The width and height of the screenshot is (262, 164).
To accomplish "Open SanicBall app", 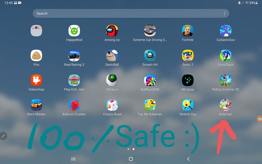I will click(x=112, y=55).
